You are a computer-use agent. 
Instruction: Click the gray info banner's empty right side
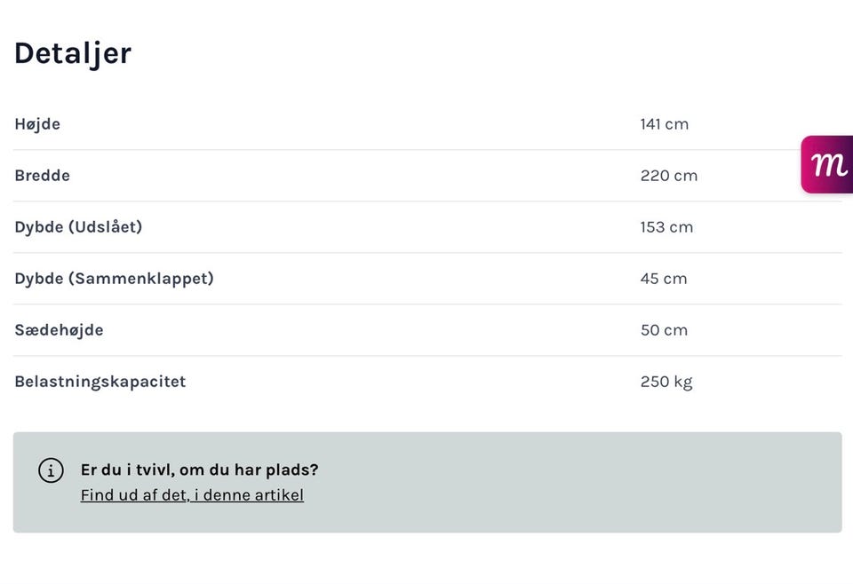click(x=622, y=483)
